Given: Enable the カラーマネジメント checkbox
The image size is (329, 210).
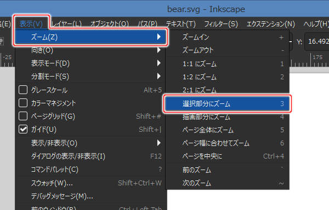Looking at the screenshot, I should [23, 103].
